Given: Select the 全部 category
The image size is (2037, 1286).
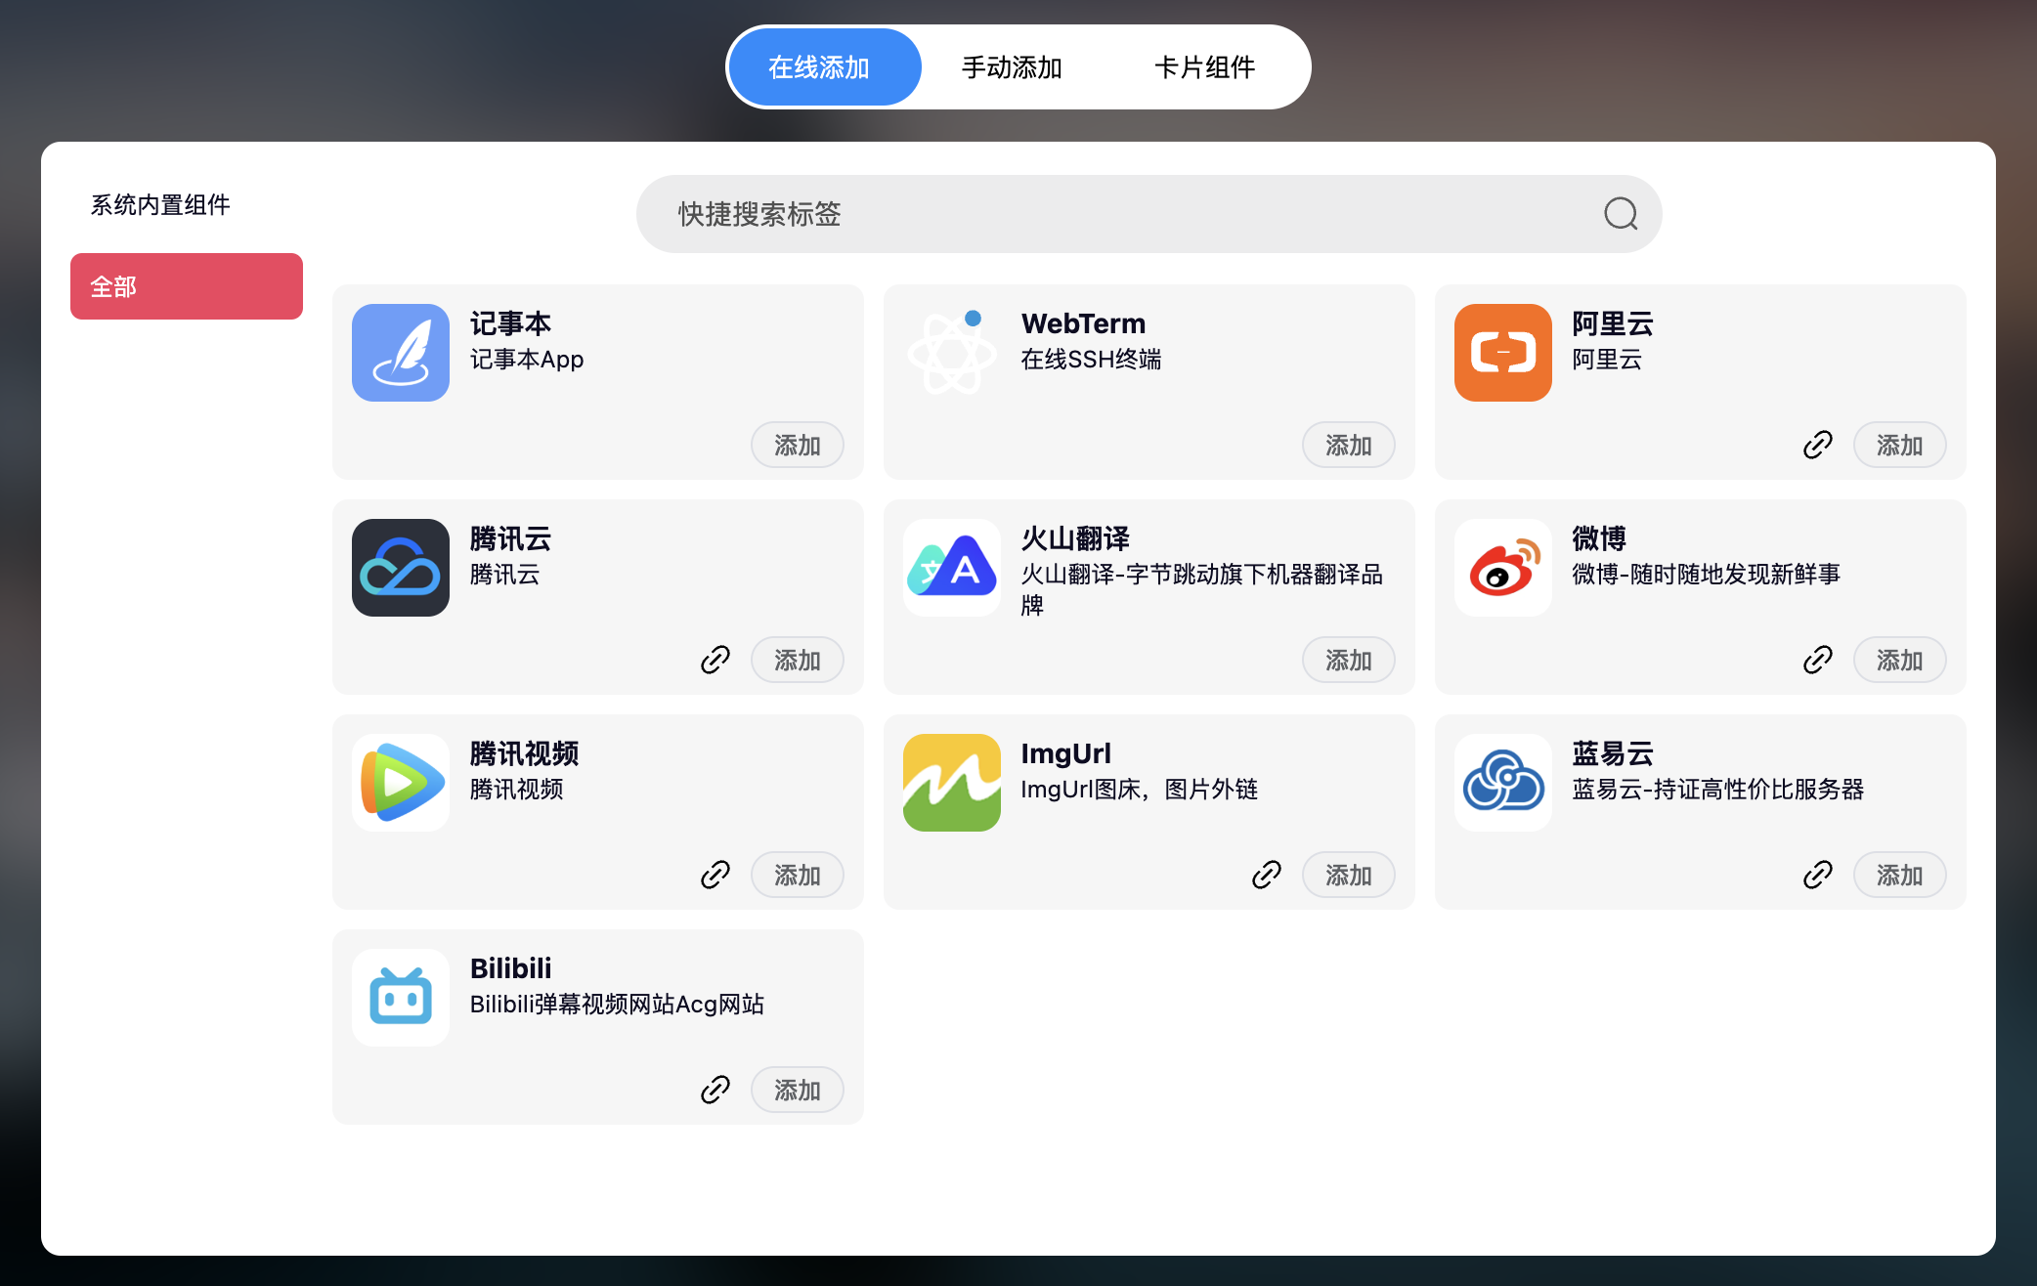Looking at the screenshot, I should point(187,286).
